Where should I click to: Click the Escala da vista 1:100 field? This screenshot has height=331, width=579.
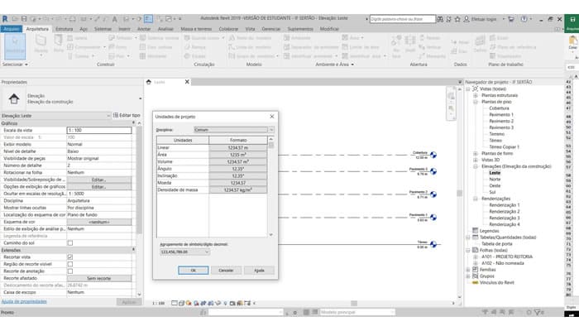(99, 131)
